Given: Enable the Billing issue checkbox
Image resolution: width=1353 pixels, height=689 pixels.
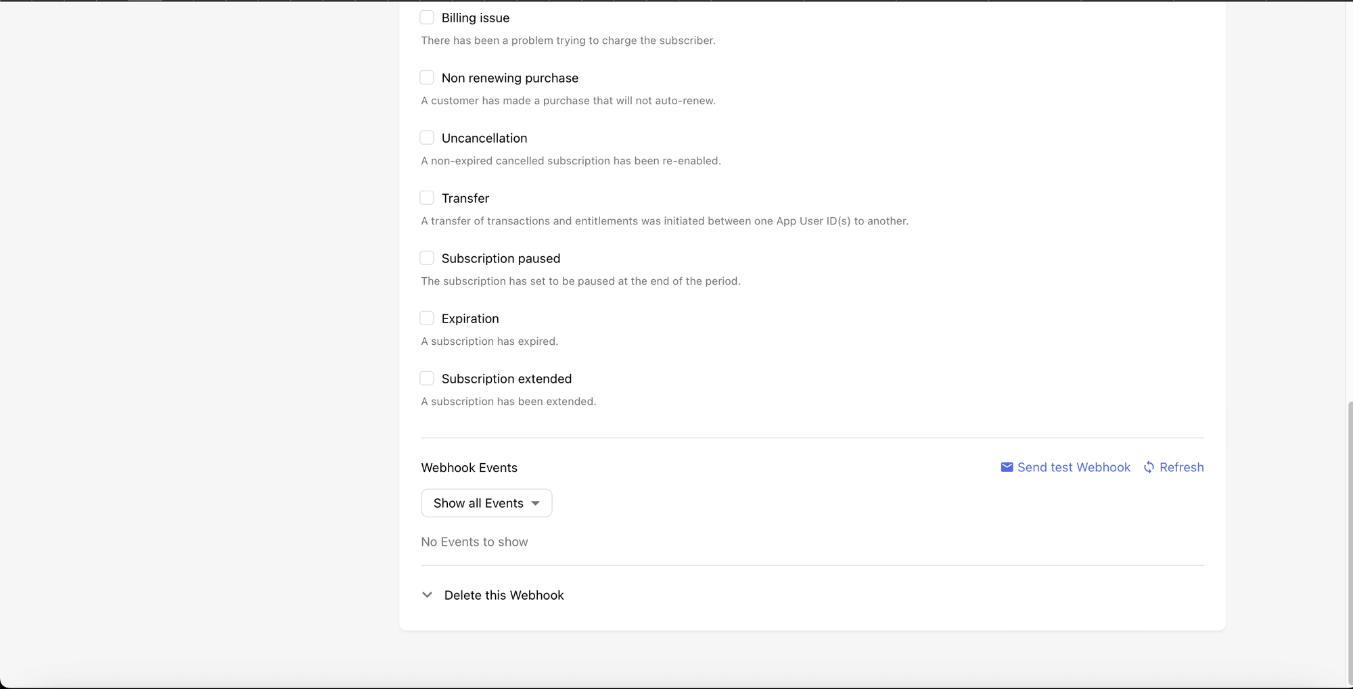Looking at the screenshot, I should point(427,18).
